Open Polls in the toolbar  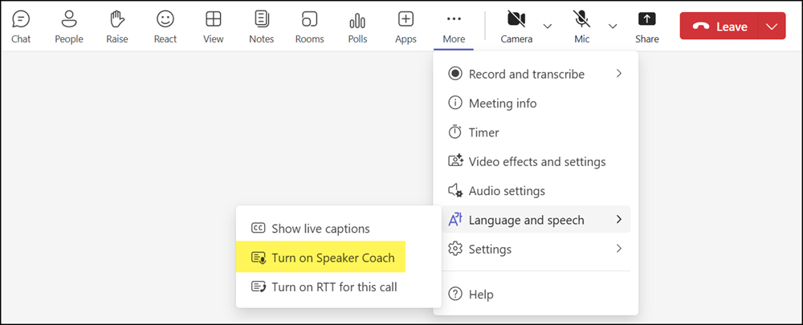(x=357, y=27)
